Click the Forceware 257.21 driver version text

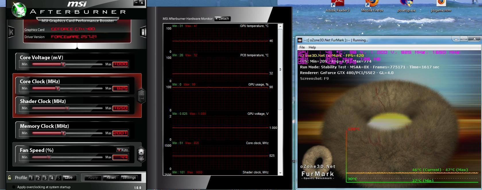point(74,37)
